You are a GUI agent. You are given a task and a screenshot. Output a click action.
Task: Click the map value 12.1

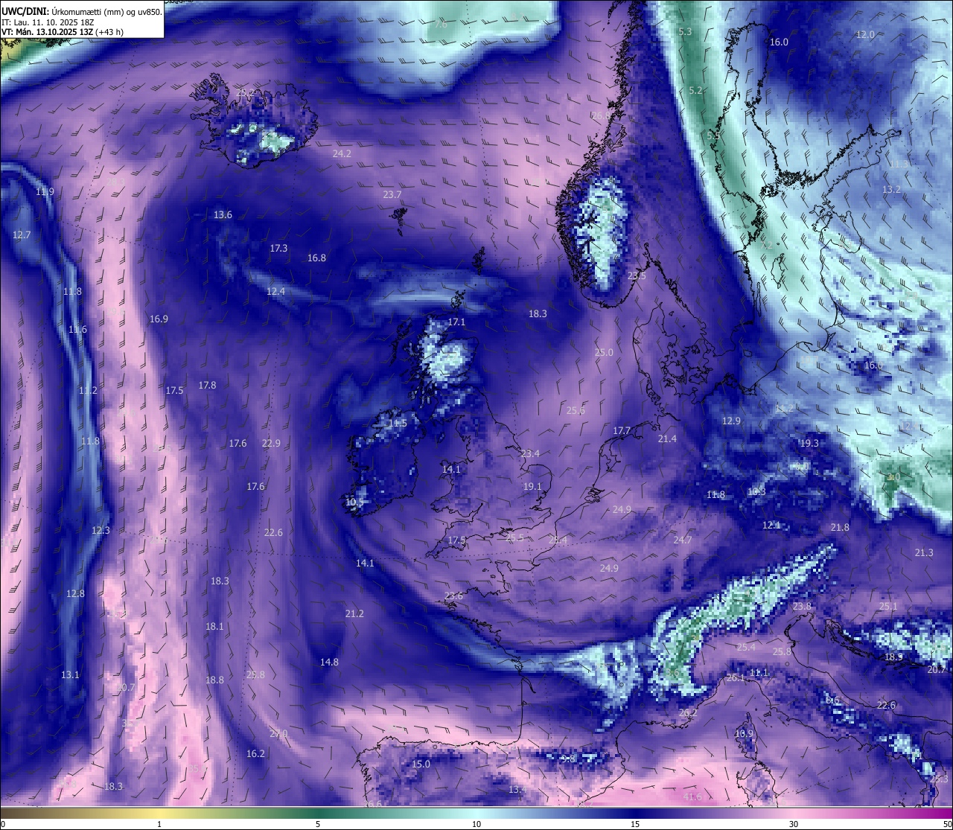point(771,525)
